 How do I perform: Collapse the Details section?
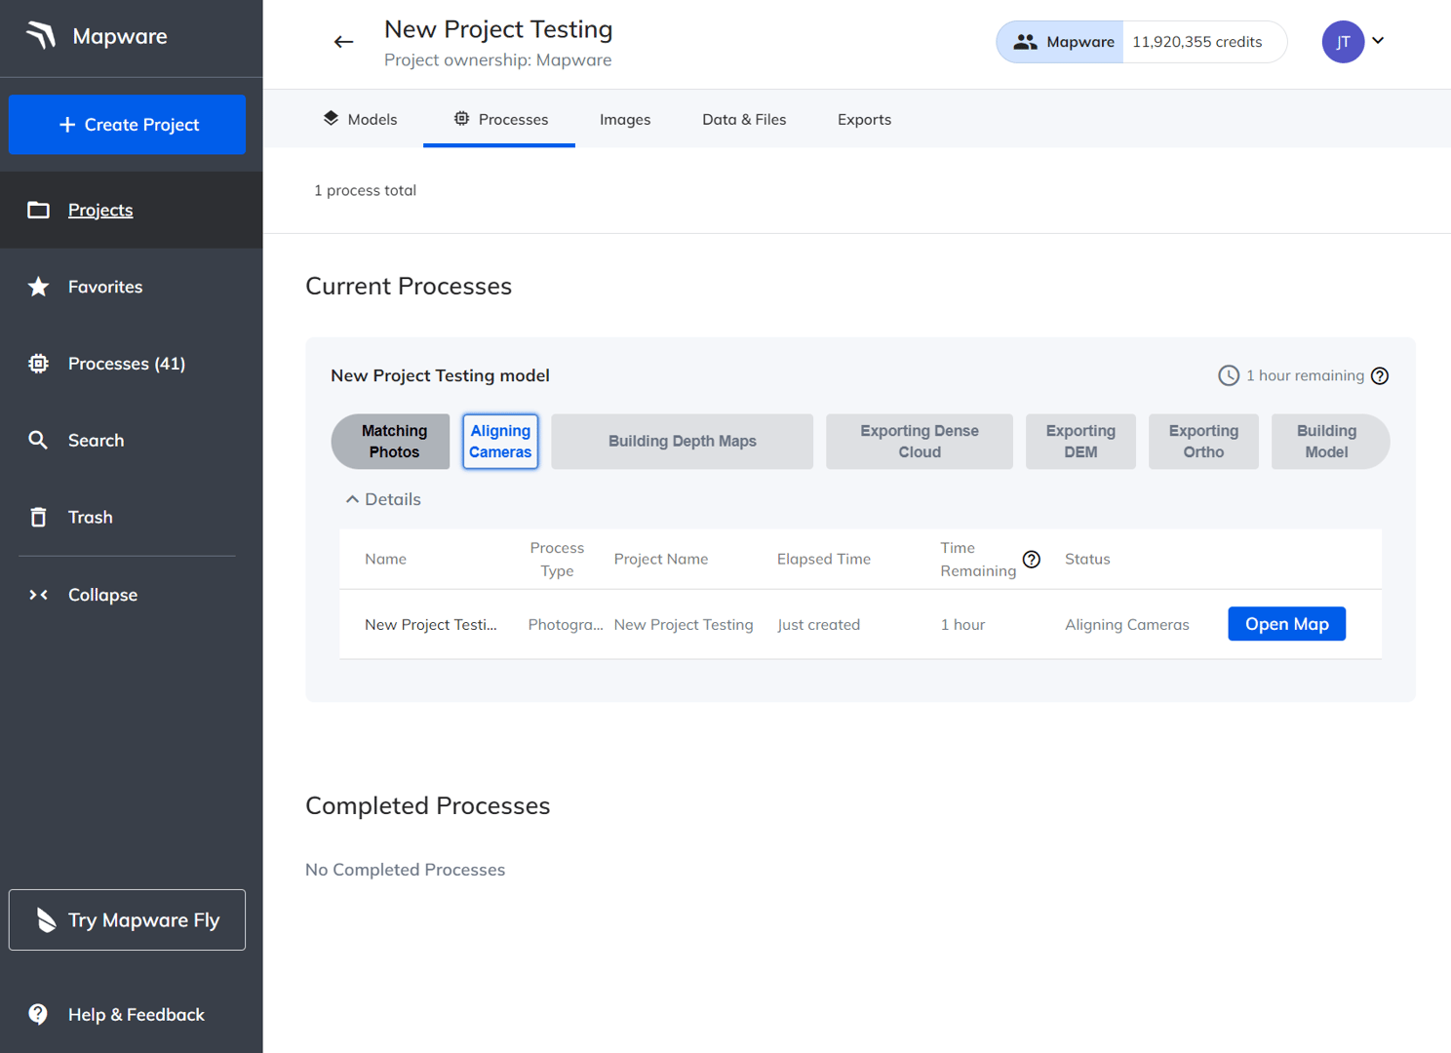pos(383,499)
